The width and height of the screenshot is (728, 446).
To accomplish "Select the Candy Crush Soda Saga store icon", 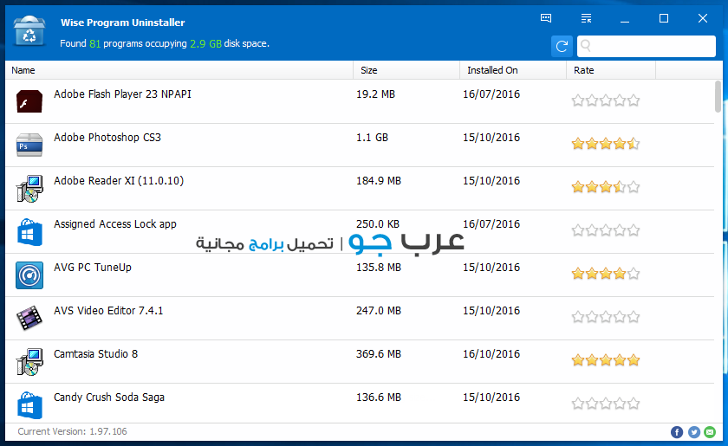I will (29, 405).
